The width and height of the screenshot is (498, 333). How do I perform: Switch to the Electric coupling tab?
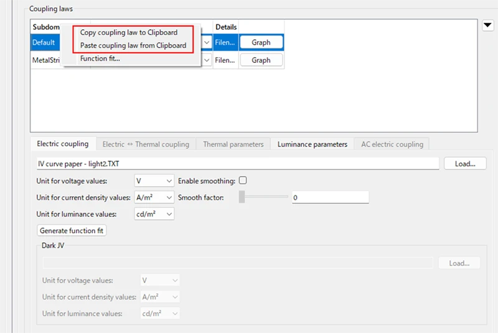[x=63, y=144]
